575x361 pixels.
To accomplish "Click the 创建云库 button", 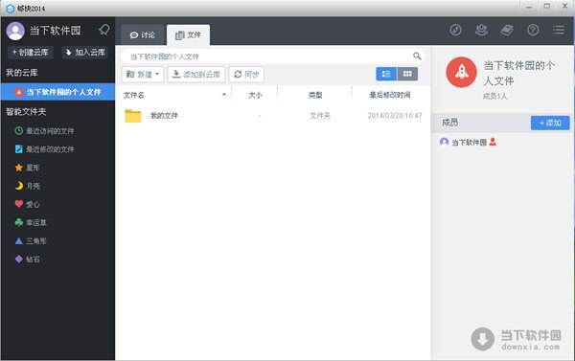I will tap(31, 53).
